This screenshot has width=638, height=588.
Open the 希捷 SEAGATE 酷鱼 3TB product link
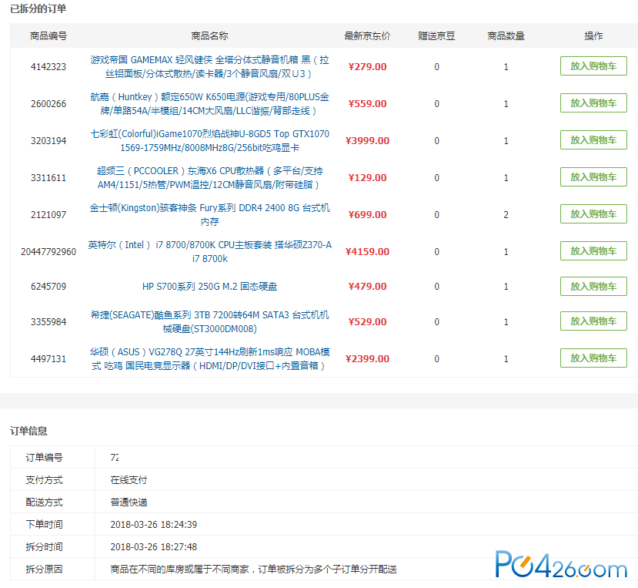tap(209, 322)
